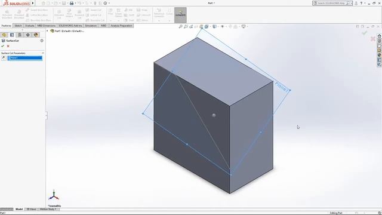Open the View Settings monitor icon
Image resolution: width=382 pixels, height=215 pixels.
coord(243,26)
